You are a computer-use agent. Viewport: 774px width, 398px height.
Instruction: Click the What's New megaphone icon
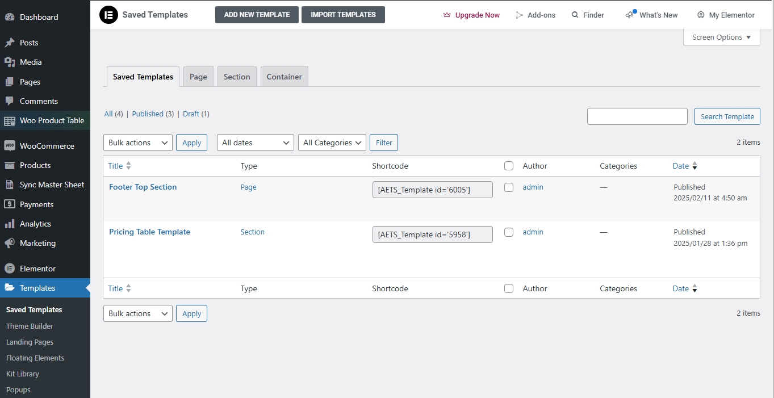[630, 14]
